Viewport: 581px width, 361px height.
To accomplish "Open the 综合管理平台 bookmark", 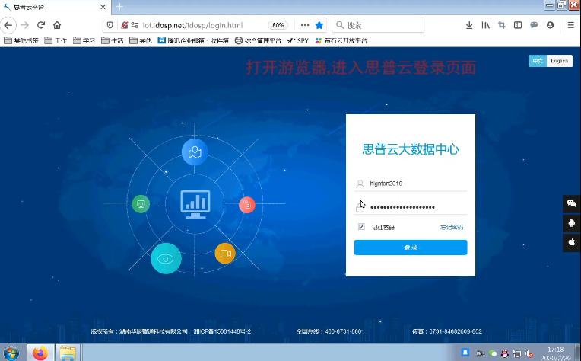I will pyautogui.click(x=258, y=40).
